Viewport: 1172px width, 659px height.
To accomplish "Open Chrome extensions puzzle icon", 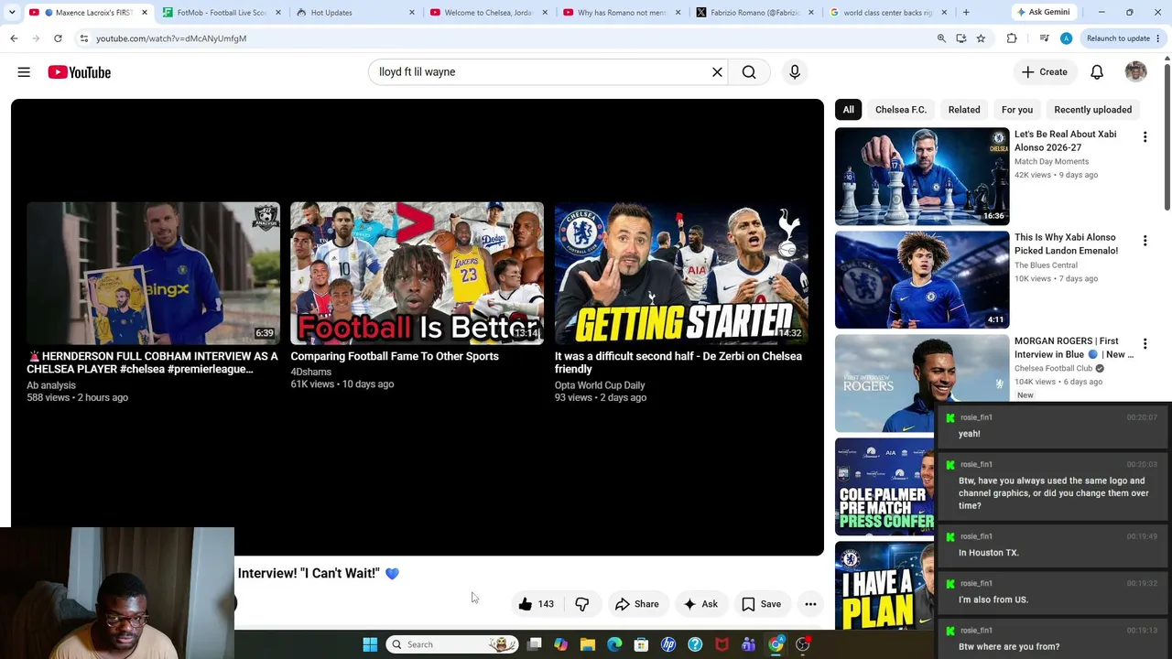I will (x=1012, y=38).
